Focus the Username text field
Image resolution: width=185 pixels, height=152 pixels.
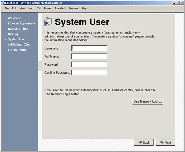[89, 49]
